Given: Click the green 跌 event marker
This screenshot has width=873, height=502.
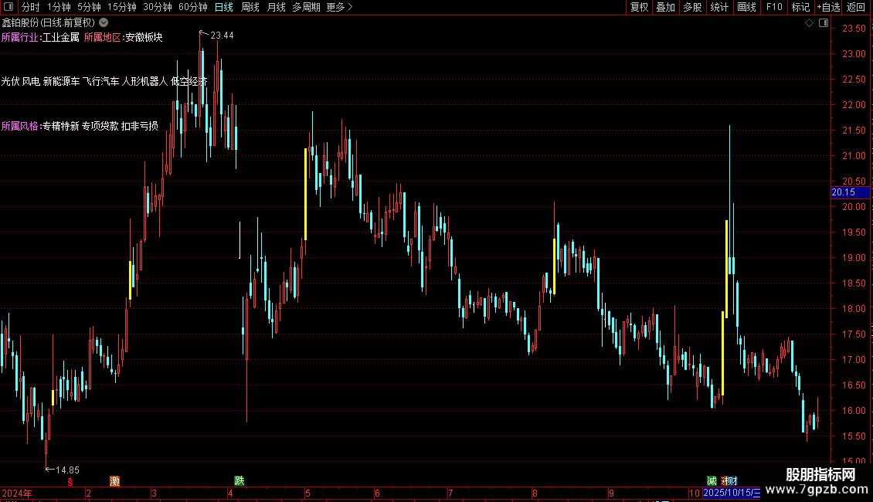Looking at the screenshot, I should (x=239, y=480).
